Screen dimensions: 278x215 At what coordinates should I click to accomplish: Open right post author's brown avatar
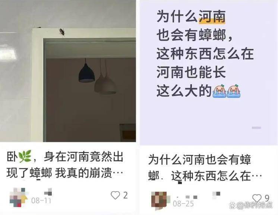pyautogui.click(x=159, y=200)
